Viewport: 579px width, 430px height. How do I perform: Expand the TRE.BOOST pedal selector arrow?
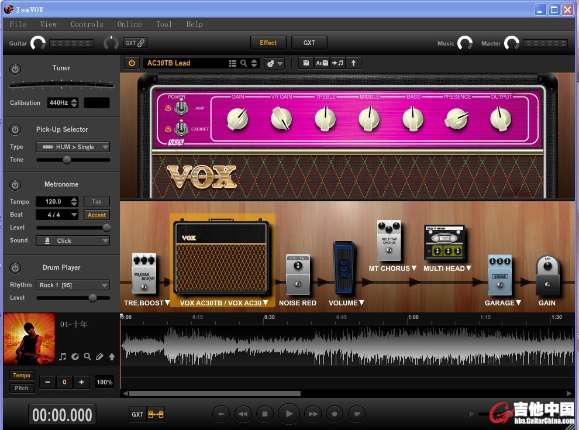167,302
